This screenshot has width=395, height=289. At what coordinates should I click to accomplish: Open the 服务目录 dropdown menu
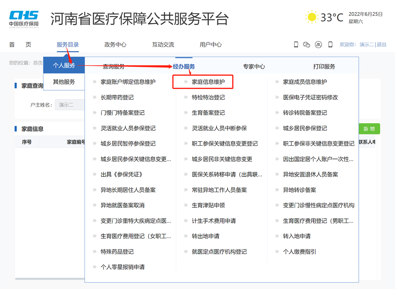point(68,44)
